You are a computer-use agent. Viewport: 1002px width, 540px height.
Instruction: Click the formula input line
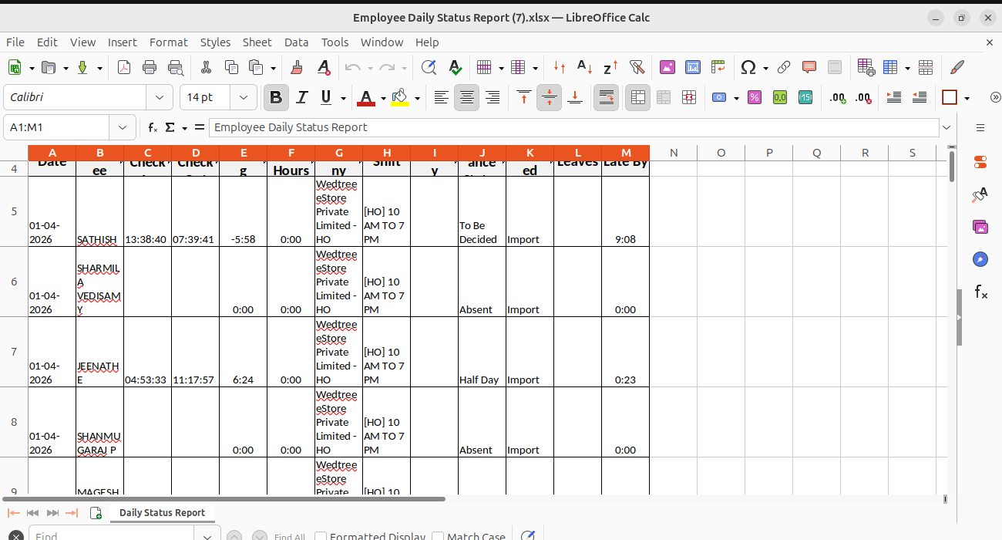pyautogui.click(x=573, y=127)
